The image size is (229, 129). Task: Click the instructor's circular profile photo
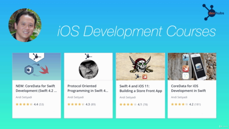pos(25,25)
